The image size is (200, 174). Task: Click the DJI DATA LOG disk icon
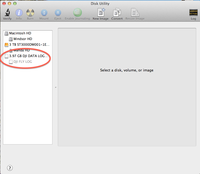(6, 56)
